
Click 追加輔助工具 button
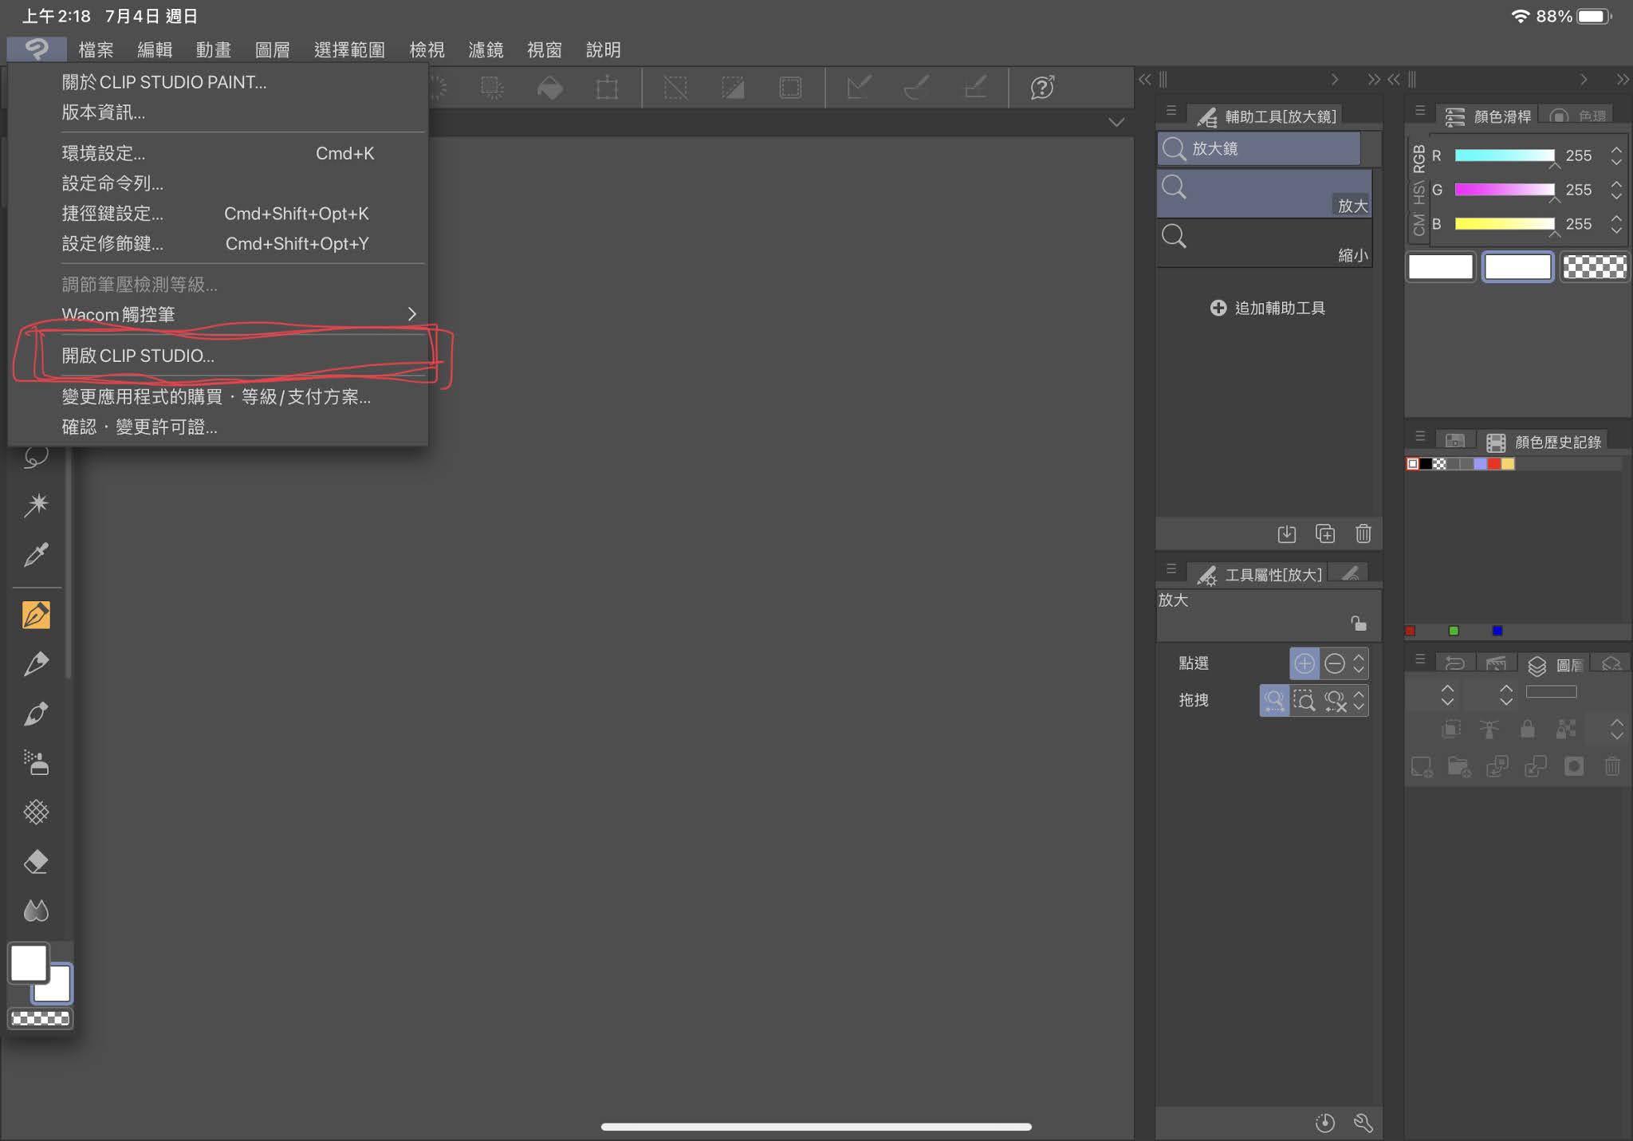(x=1267, y=308)
